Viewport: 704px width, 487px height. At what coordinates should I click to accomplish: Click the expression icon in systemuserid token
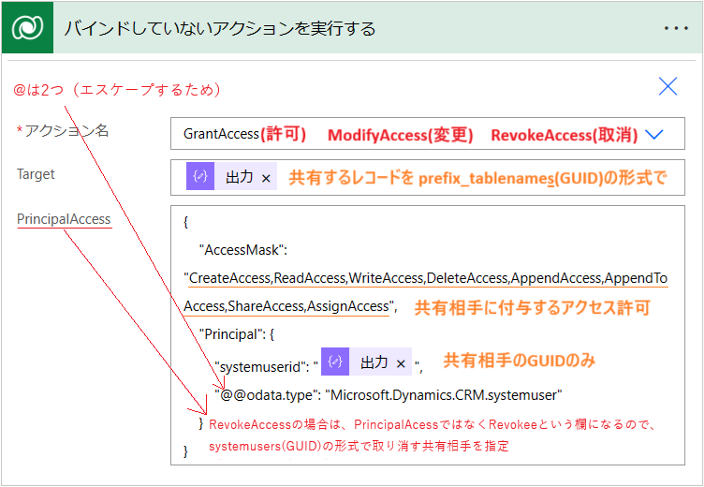pyautogui.click(x=335, y=362)
